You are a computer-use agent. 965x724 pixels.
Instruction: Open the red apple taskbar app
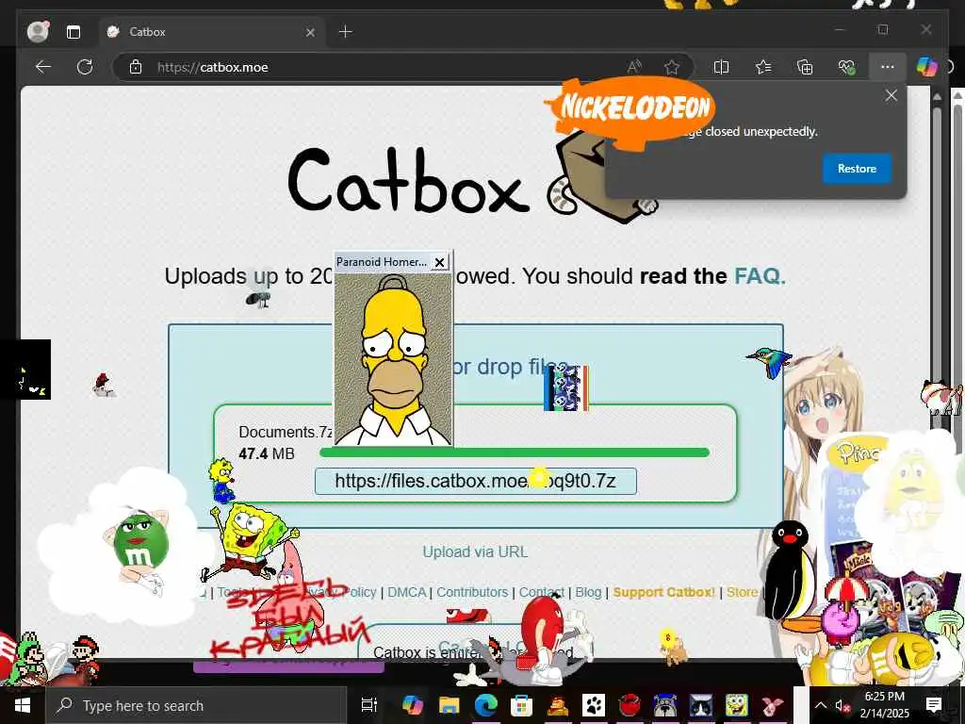[630, 705]
